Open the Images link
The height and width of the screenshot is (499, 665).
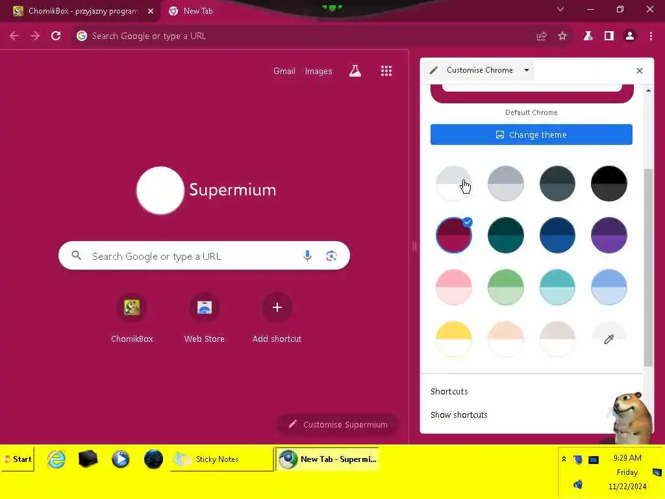coord(318,71)
